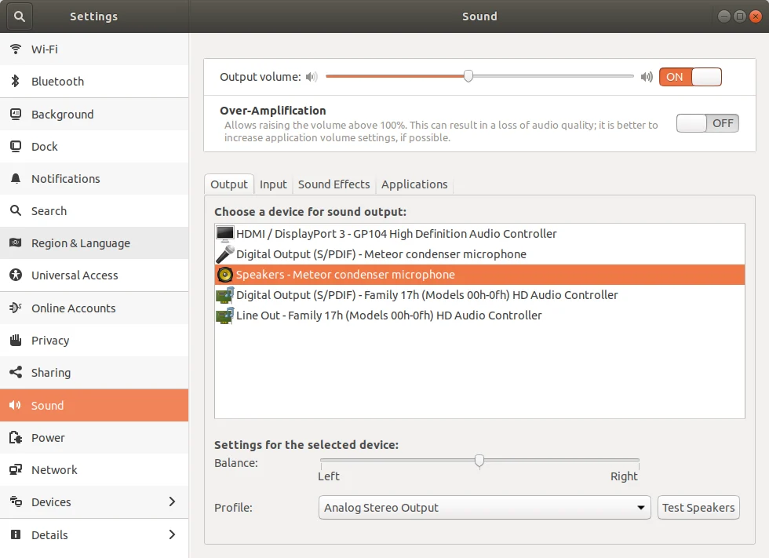This screenshot has height=558, width=769.
Task: Enable Over-Amplification
Action: (x=707, y=122)
